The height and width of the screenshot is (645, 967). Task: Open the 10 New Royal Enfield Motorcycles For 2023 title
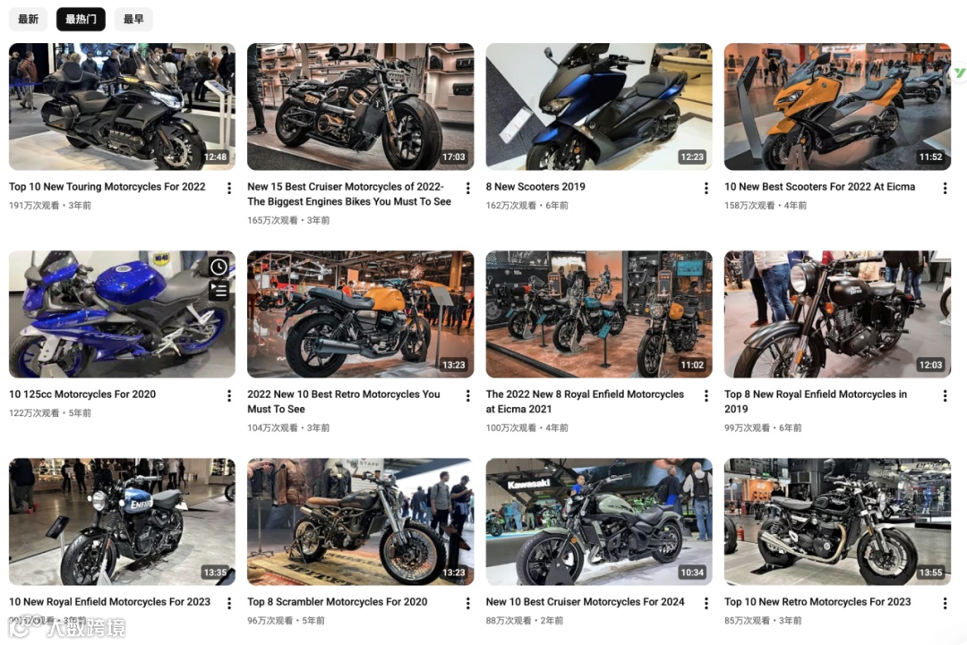110,602
